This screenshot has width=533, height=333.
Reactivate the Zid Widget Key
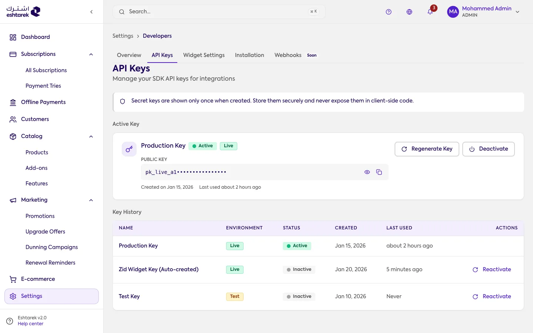tap(492, 270)
